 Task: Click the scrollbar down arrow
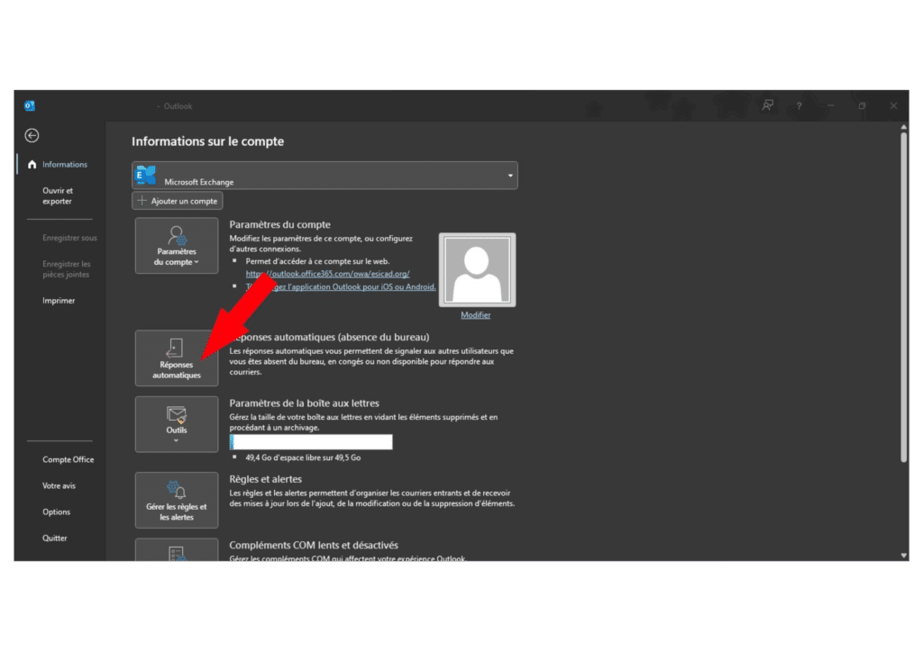pos(903,555)
